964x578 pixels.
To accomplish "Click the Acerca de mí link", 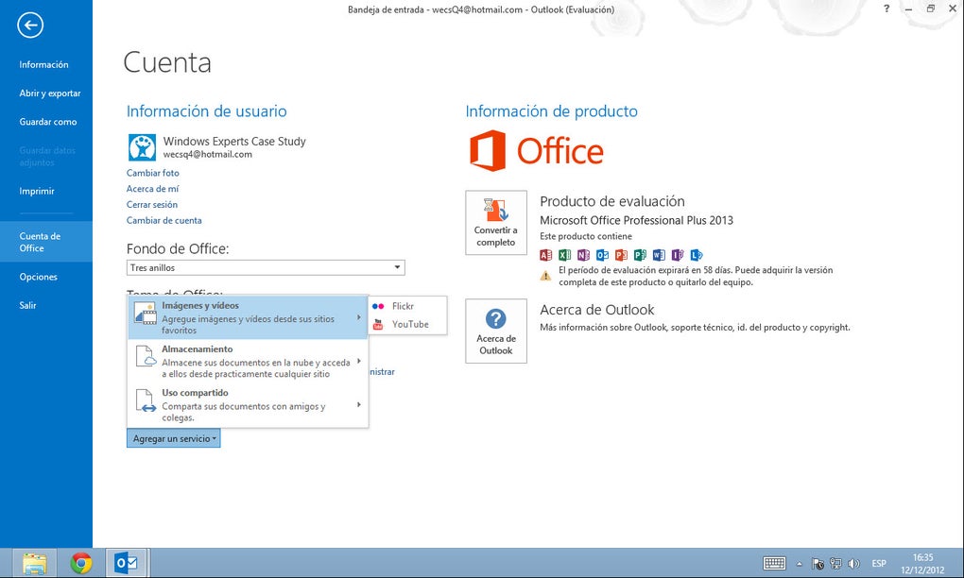I will (152, 189).
